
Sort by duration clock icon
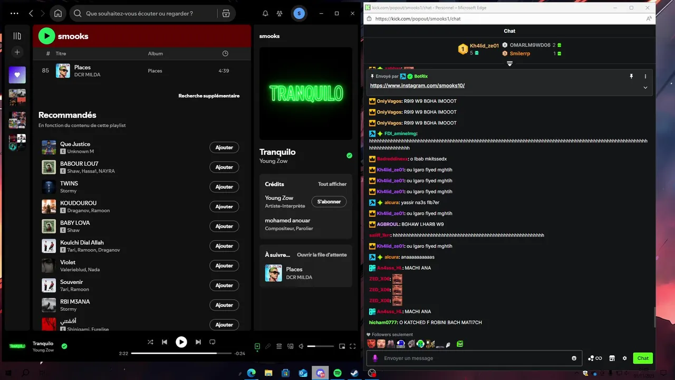pyautogui.click(x=225, y=53)
